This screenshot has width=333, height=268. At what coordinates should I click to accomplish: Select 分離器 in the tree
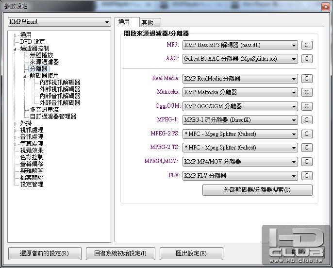[x=39, y=69]
